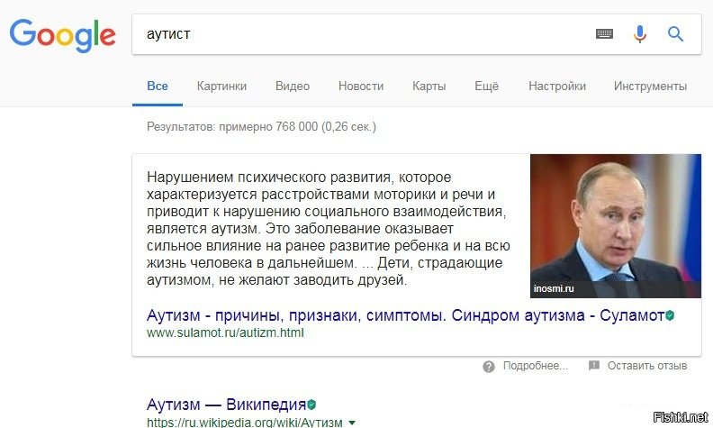Screen dimensions: 713x428
Task: Select the Все tab
Action: point(158,87)
